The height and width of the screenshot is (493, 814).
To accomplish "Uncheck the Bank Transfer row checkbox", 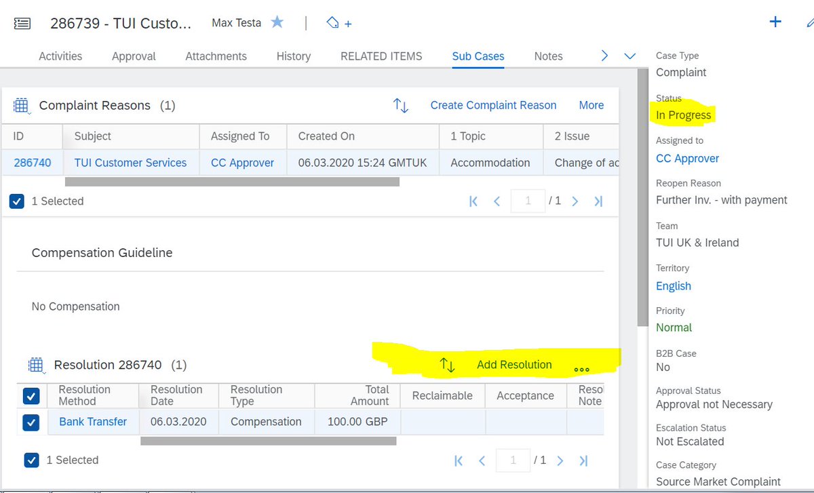I will 31,422.
